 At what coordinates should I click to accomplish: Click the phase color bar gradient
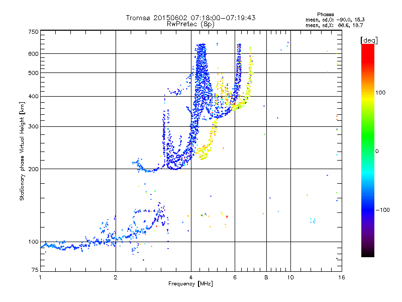click(x=368, y=150)
